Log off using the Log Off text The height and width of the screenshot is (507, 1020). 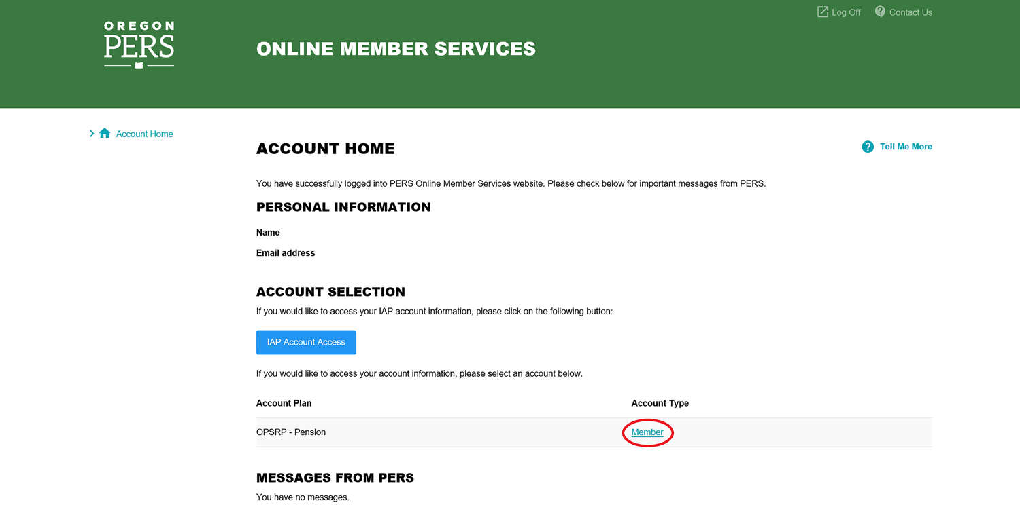point(846,12)
